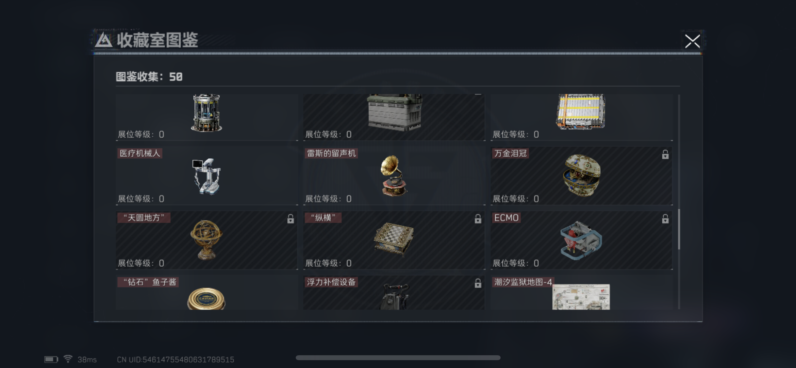Click the lock icon on 万金泪冠
The width and height of the screenshot is (796, 368).
pos(665,154)
